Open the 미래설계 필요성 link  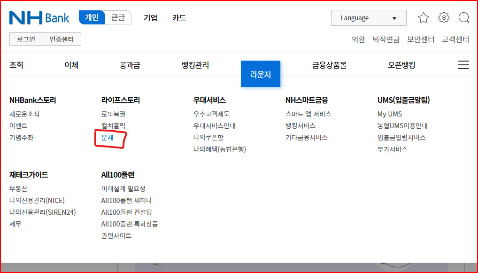click(x=123, y=189)
